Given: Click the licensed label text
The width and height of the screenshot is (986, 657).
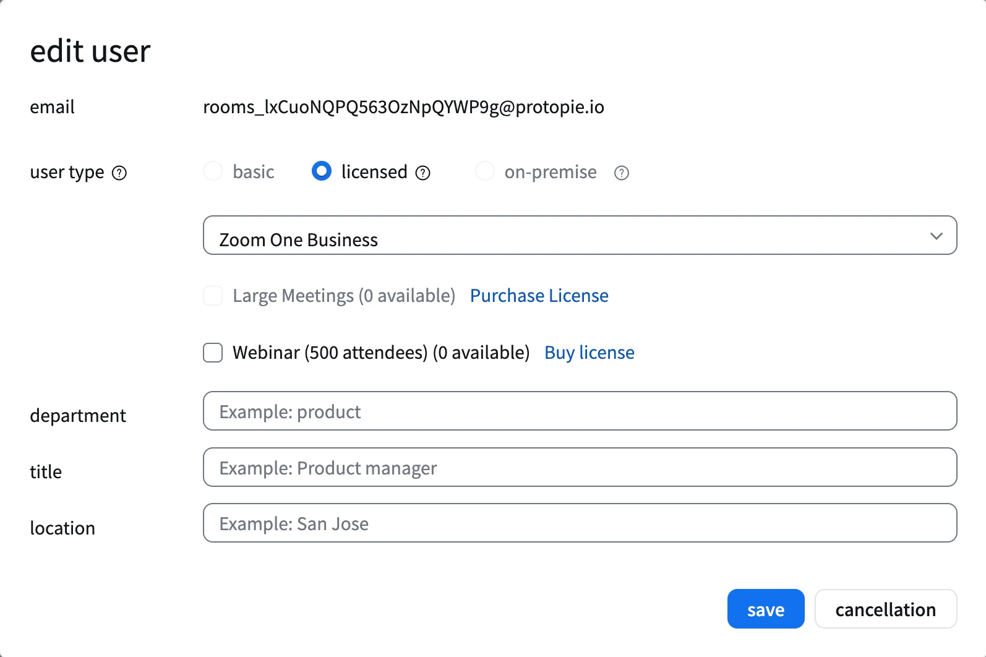Looking at the screenshot, I should click(374, 172).
